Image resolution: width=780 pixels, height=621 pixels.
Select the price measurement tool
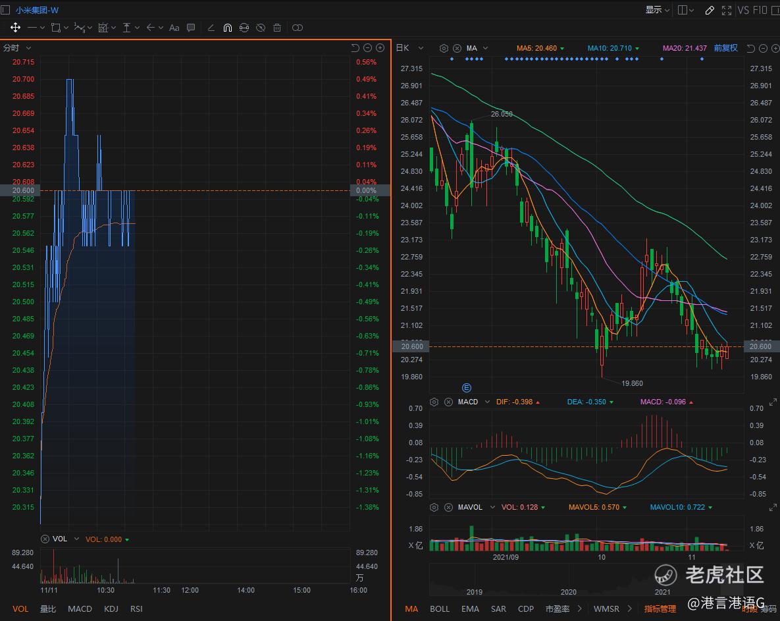tap(127, 28)
